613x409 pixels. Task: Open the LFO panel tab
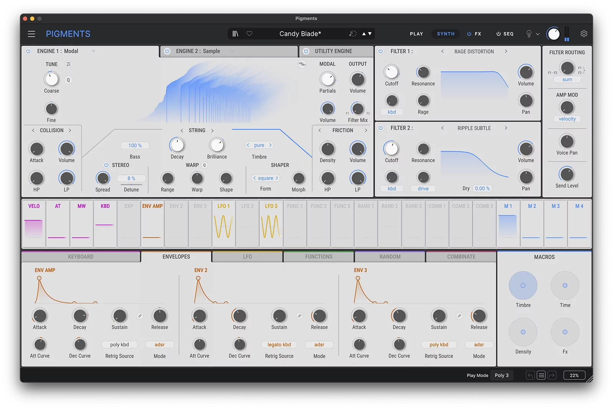point(247,256)
